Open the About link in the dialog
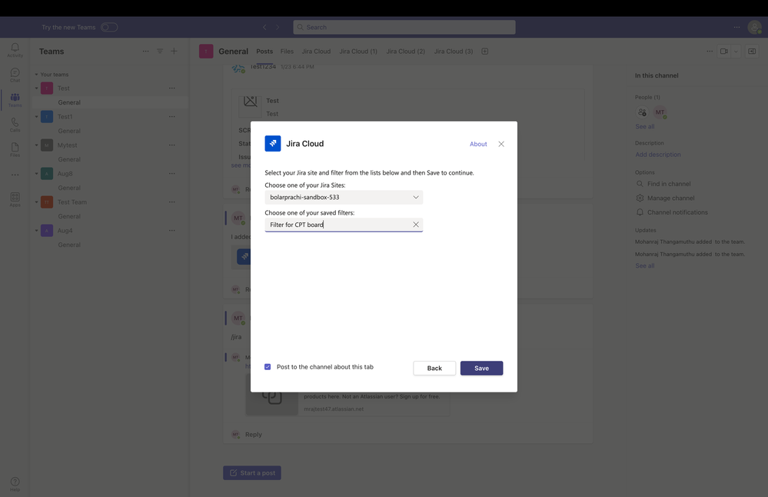768x497 pixels. pos(478,144)
